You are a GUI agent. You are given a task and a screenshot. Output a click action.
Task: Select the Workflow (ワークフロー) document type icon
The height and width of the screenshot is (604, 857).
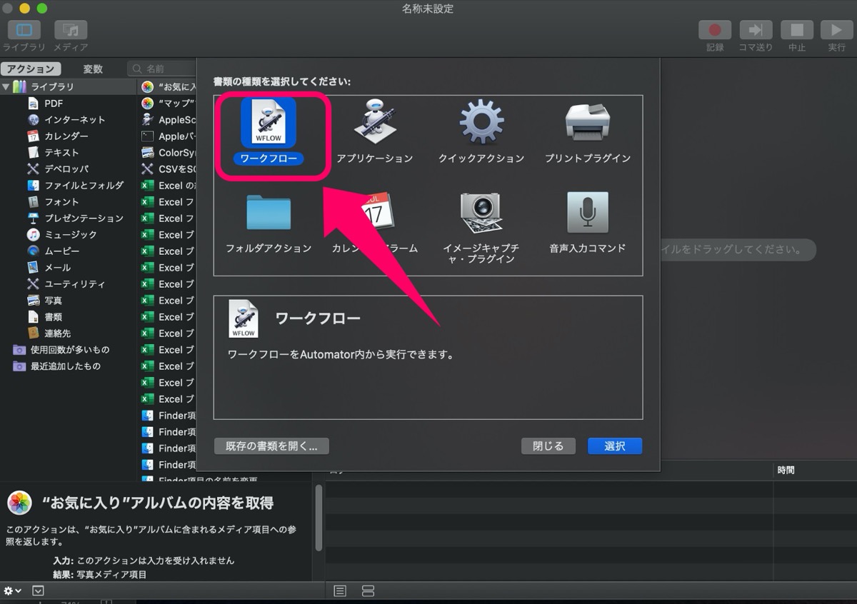coord(269,123)
